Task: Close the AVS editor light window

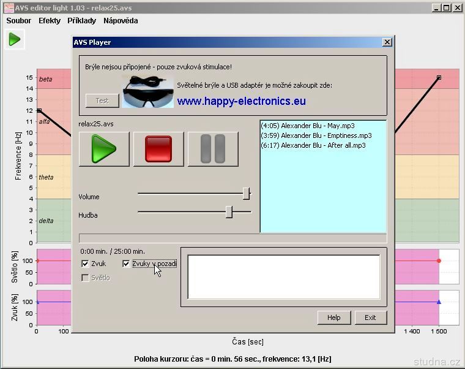Action: [x=457, y=8]
